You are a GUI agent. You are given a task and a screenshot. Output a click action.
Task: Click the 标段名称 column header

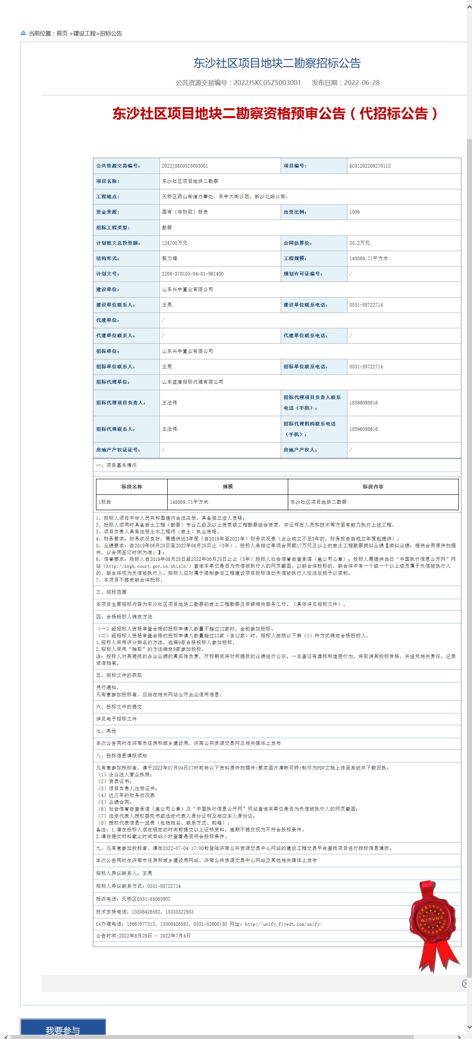(132, 487)
